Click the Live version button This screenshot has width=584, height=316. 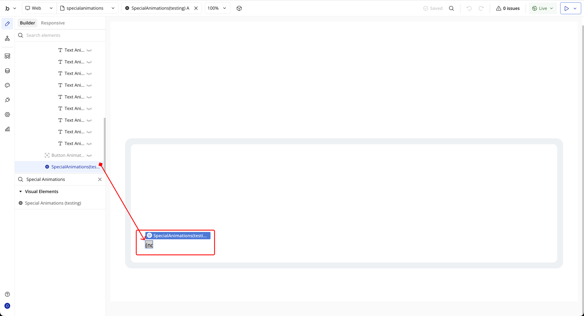coord(542,8)
